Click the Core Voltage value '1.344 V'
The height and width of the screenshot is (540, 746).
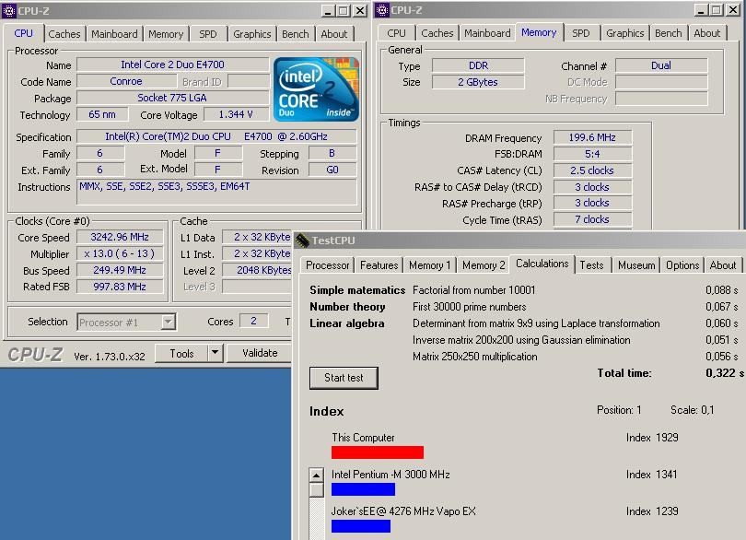(x=236, y=115)
